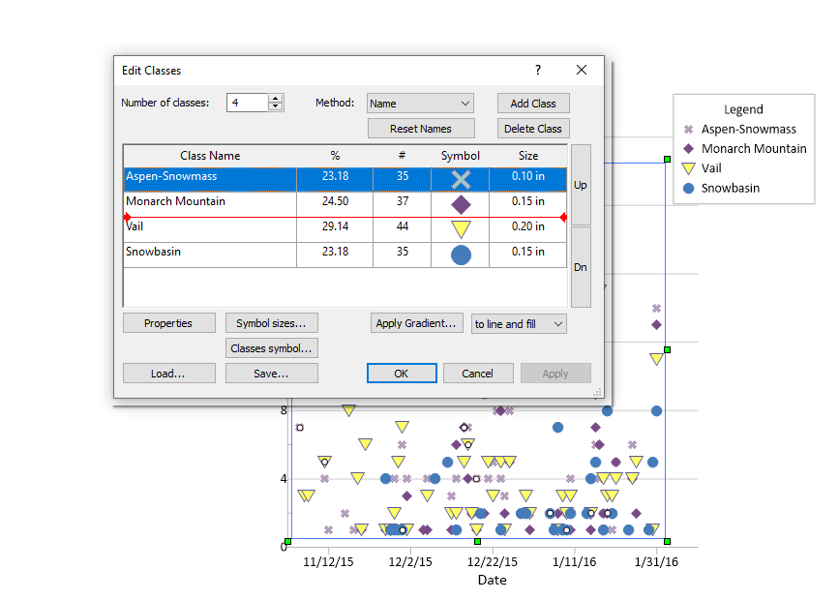Click the Aspen-Snowmass symbol in the Legend
Image resolution: width=839 pixels, height=600 pixels.
(689, 128)
